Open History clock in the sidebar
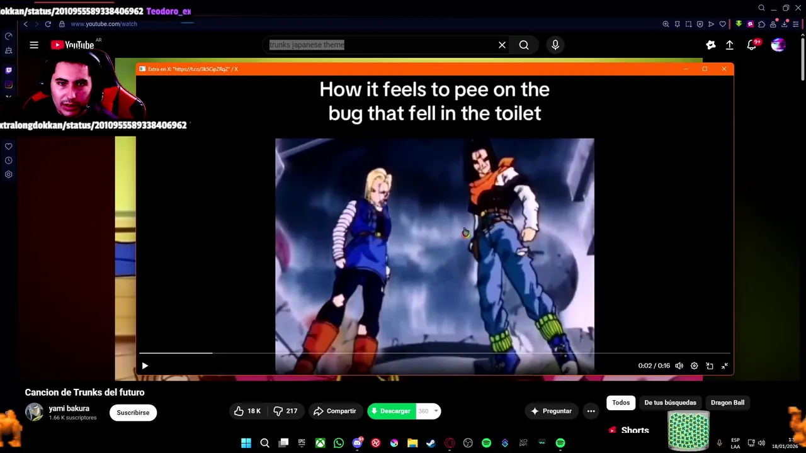 tap(9, 160)
